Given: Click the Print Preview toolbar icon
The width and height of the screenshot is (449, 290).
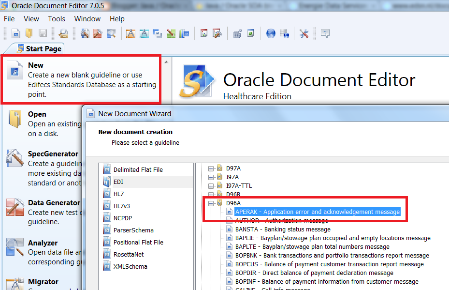Looking at the screenshot, I should pyautogui.click(x=63, y=33).
